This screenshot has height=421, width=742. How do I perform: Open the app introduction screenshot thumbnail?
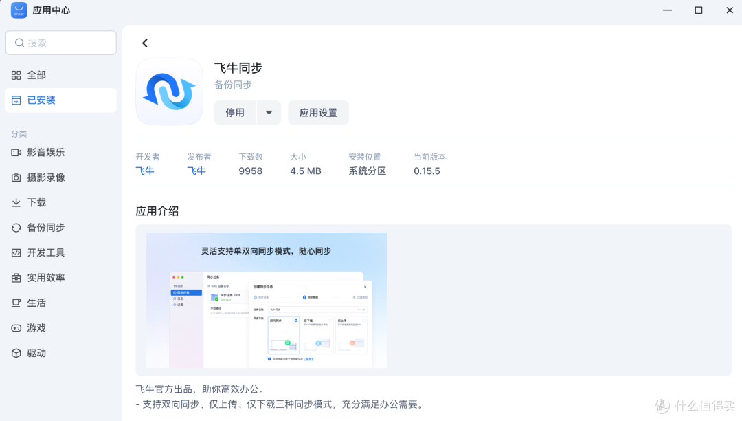(267, 300)
